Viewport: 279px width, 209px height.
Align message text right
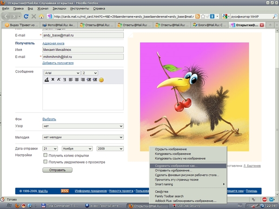pos(83,79)
